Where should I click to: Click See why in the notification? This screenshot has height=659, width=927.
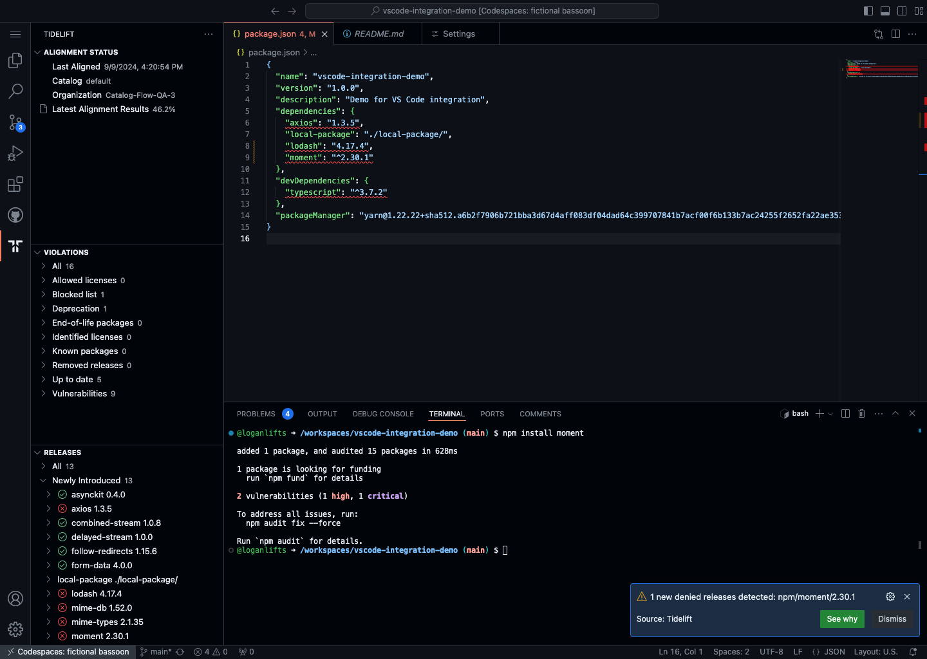click(x=842, y=619)
